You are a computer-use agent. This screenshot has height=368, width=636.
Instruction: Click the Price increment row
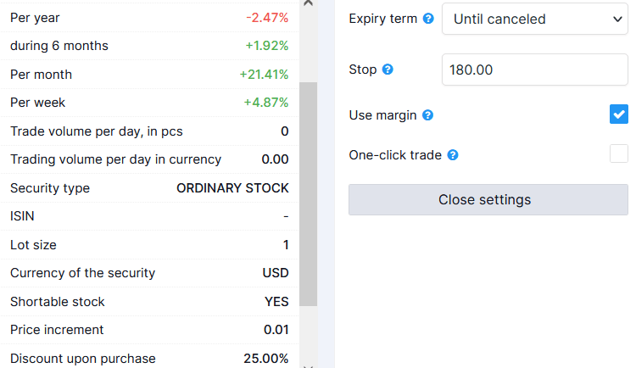pyautogui.click(x=149, y=330)
